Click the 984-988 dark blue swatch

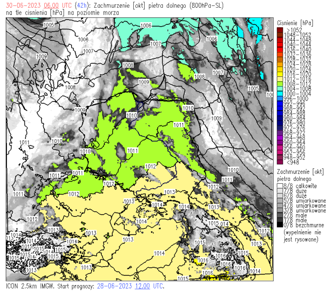tap(280, 113)
